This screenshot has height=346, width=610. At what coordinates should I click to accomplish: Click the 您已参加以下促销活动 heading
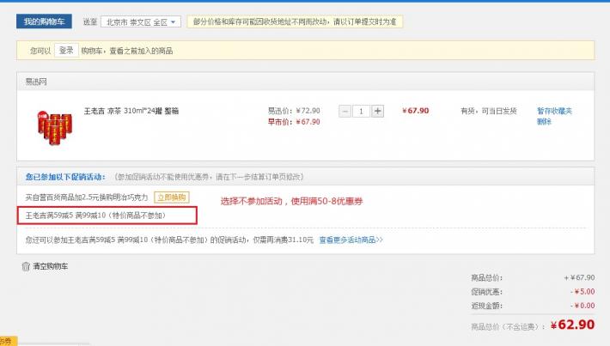(x=65, y=176)
